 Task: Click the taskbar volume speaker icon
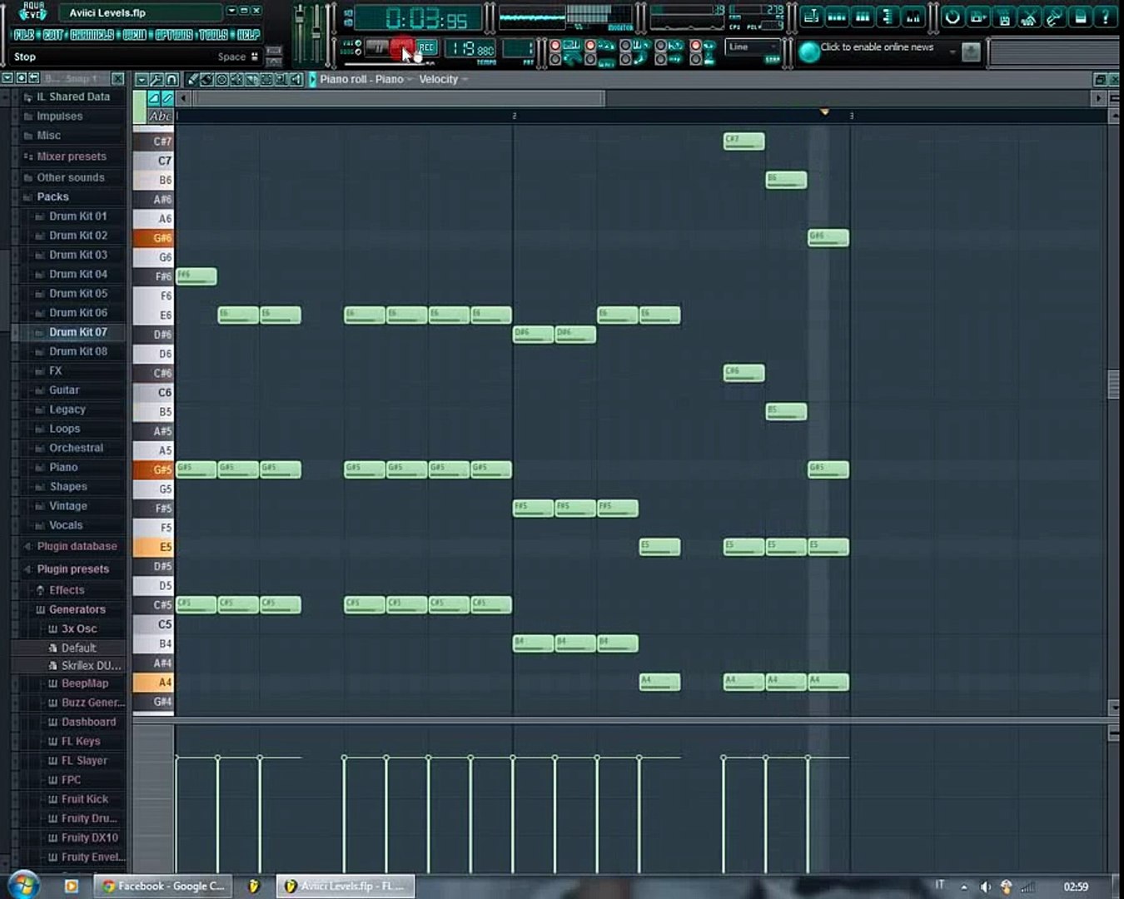pyautogui.click(x=985, y=887)
